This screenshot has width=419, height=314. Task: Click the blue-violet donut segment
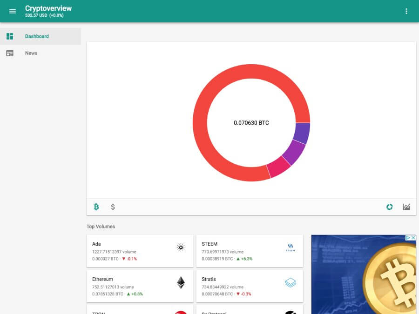302,133
